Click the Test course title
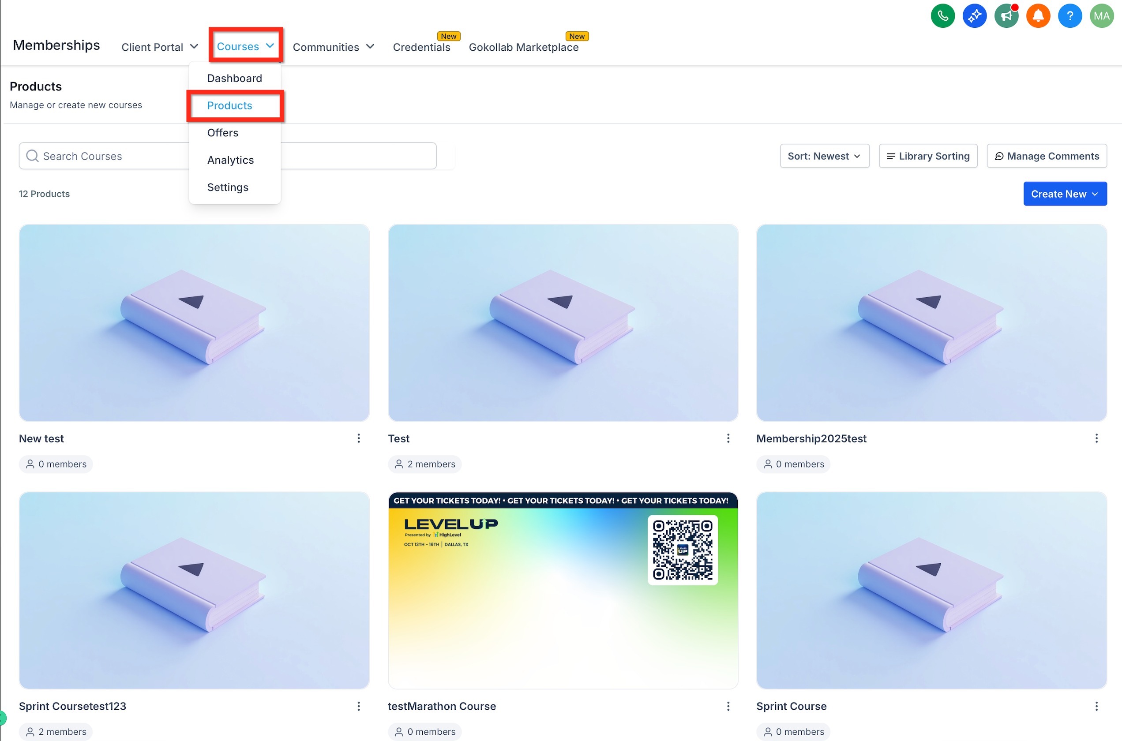 coord(398,438)
